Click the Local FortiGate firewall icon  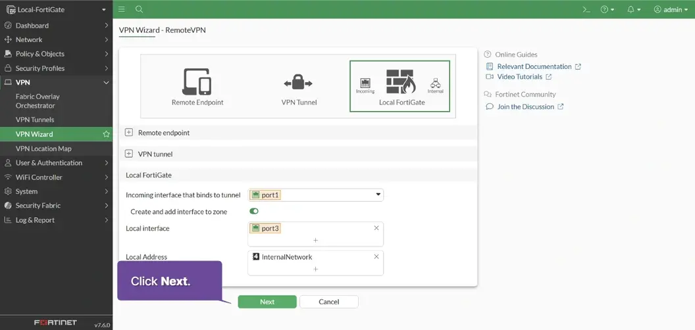click(401, 82)
